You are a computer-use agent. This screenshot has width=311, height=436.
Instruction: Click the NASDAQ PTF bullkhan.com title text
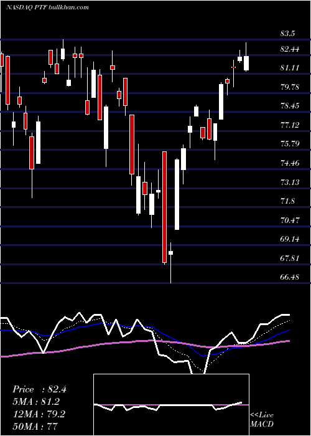[x=47, y=7]
